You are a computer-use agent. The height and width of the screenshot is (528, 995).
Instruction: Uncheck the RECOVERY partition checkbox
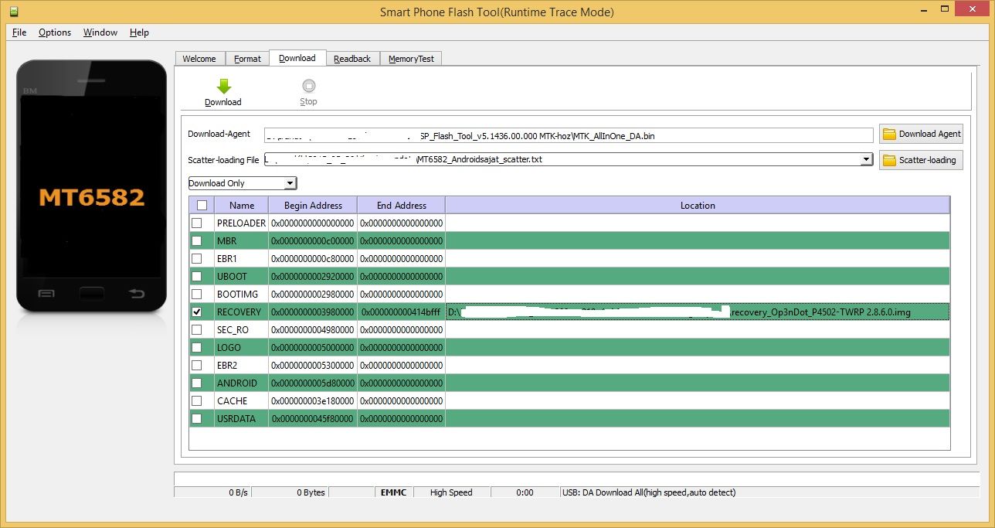tap(197, 312)
